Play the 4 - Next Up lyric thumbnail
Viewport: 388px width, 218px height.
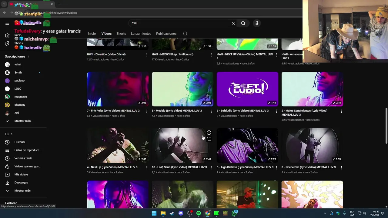click(118, 145)
